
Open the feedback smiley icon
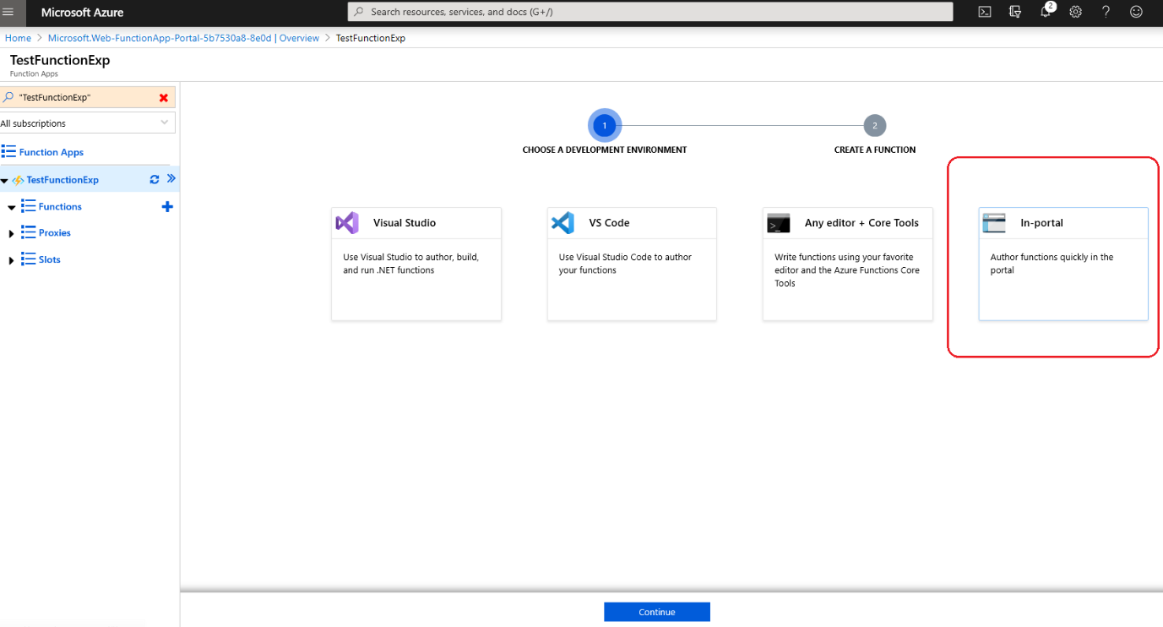(x=1136, y=12)
